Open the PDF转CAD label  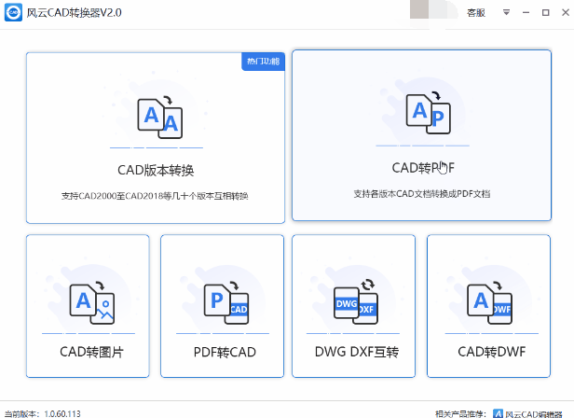(x=225, y=352)
